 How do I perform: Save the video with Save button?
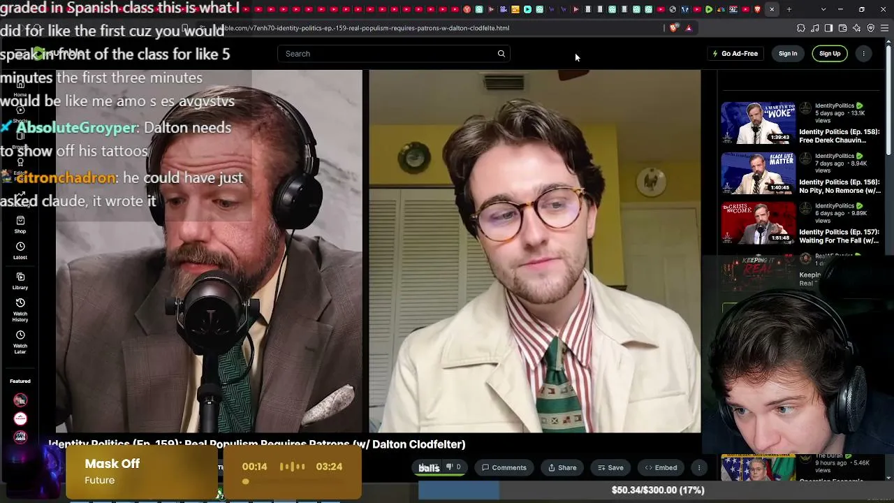611,467
